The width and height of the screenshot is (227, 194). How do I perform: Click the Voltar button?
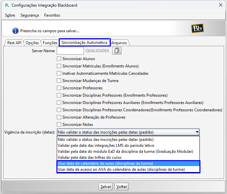click(x=121, y=187)
